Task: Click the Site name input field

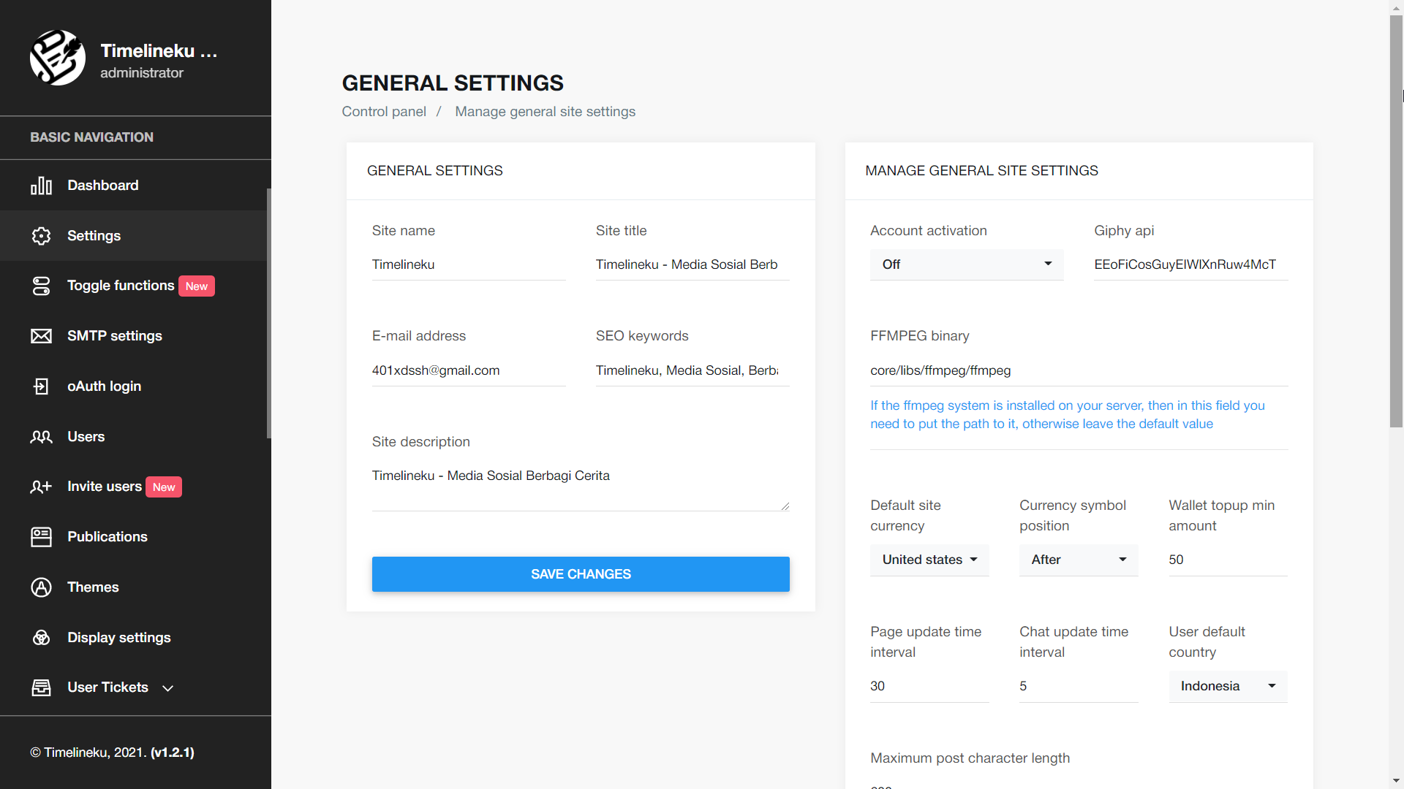Action: coord(468,264)
